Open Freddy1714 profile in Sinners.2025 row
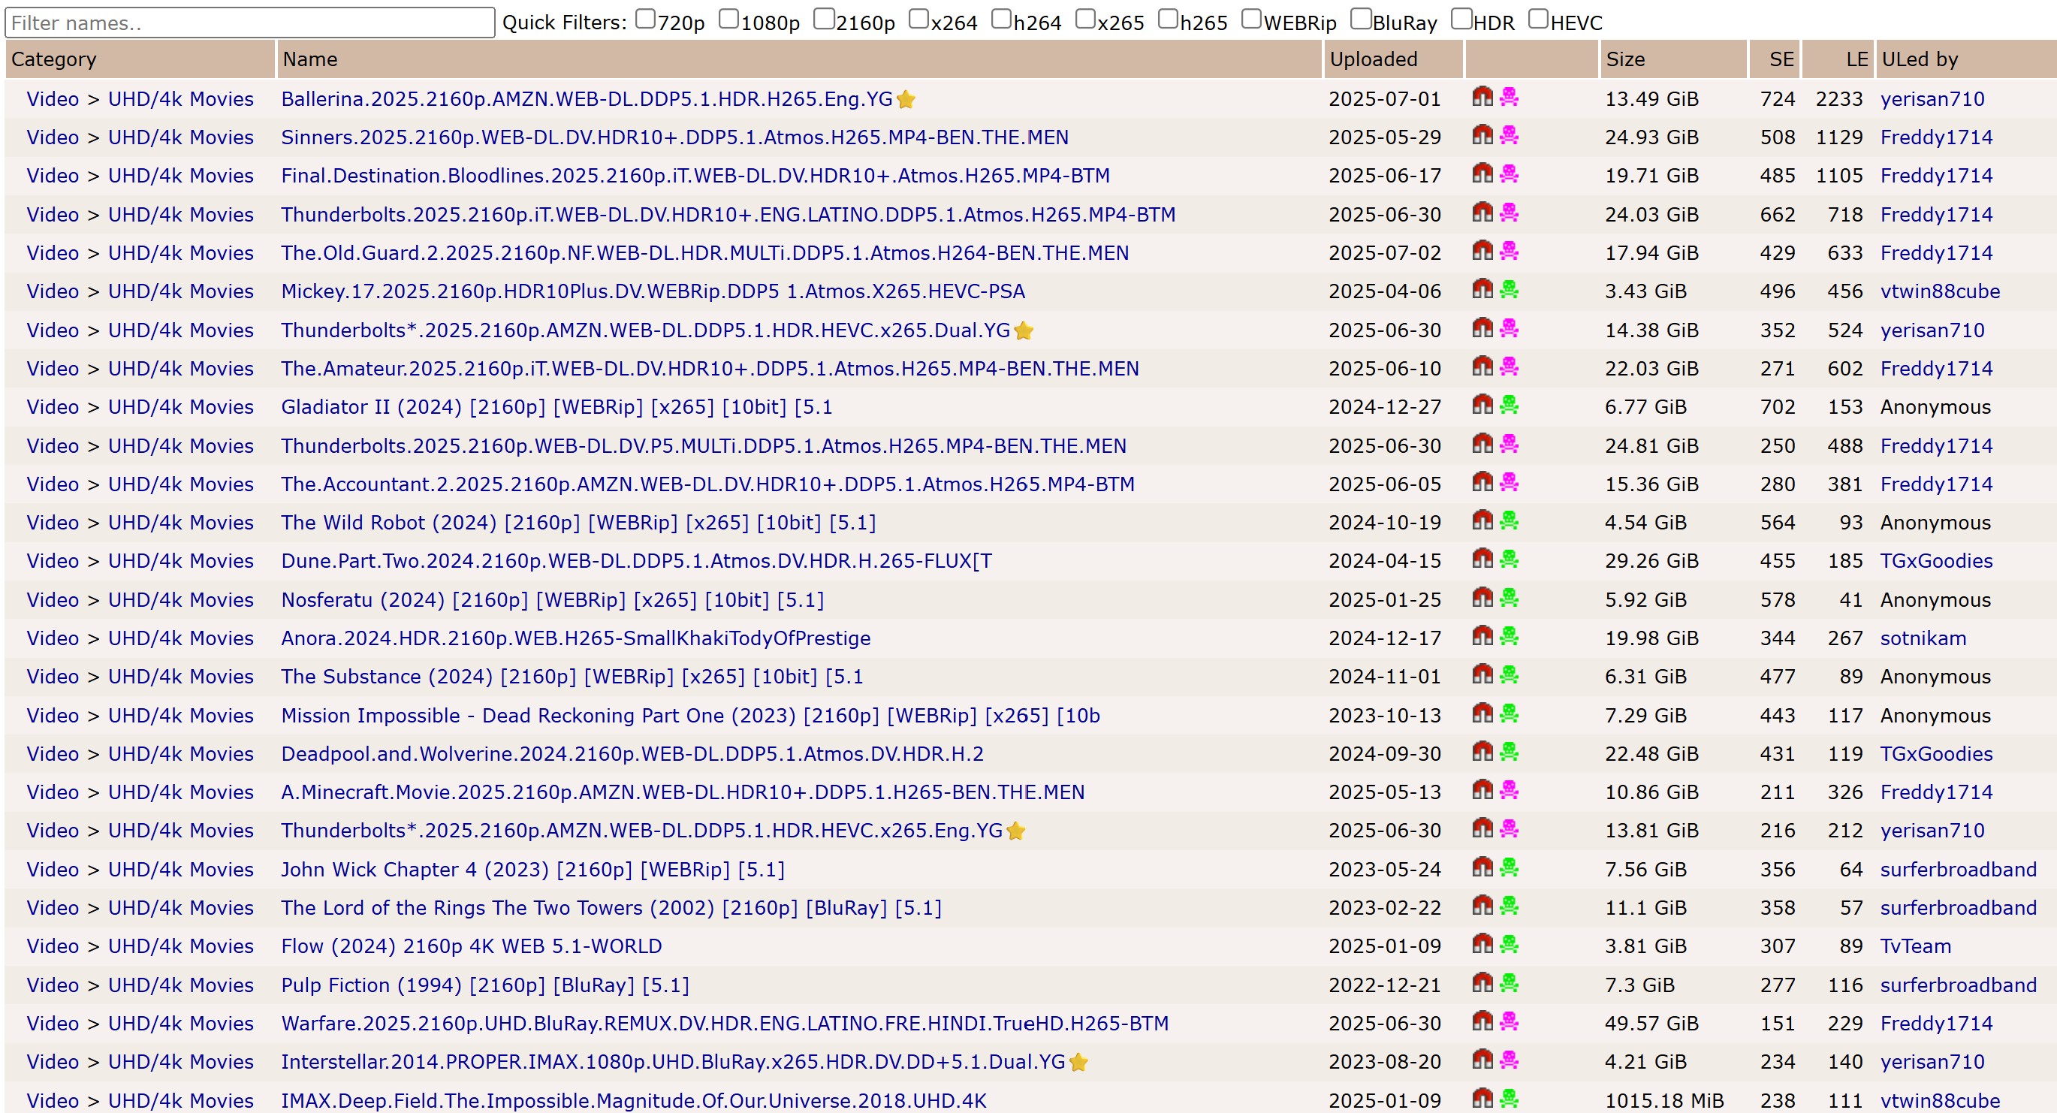2057x1113 pixels. [x=1936, y=137]
